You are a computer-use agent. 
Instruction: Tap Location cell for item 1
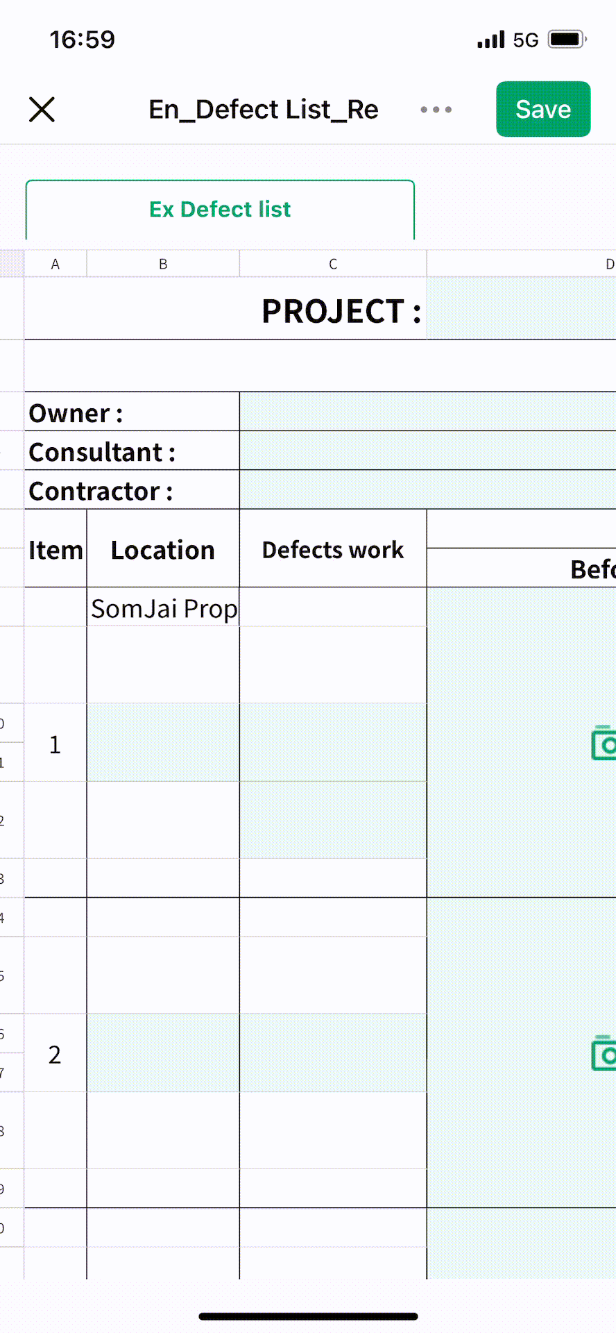[163, 742]
